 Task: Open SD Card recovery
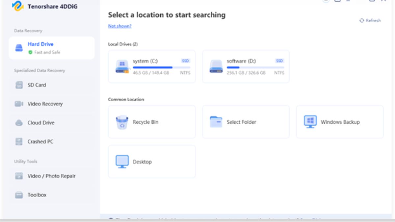52,85
